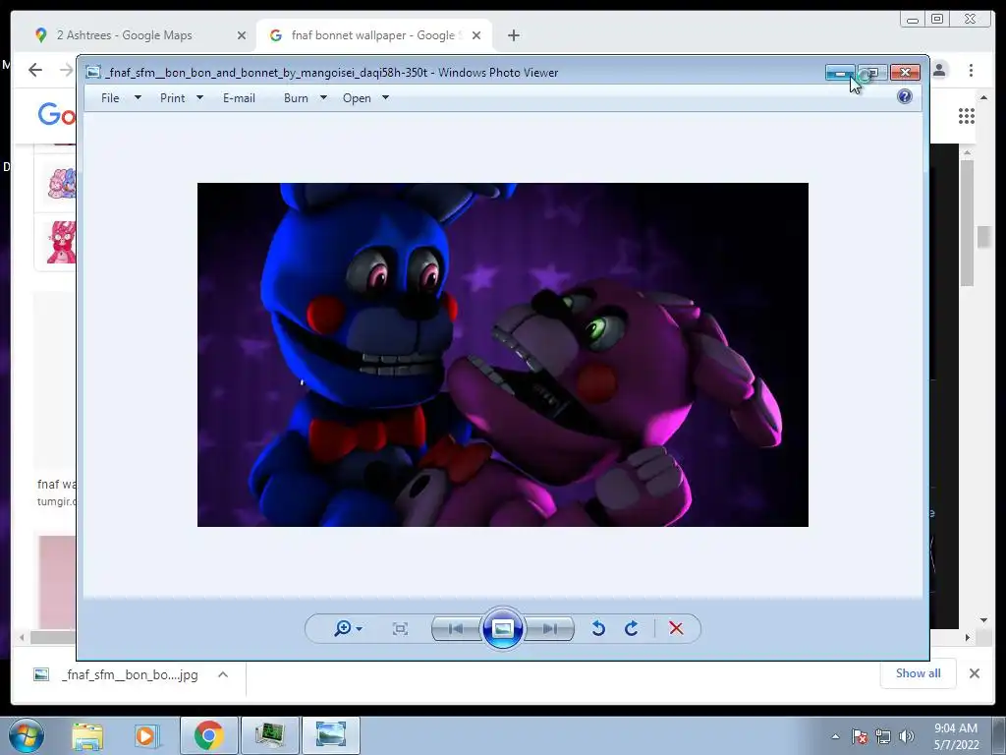The width and height of the screenshot is (1006, 755).
Task: Open the zoom magnifier control
Action: [343, 628]
